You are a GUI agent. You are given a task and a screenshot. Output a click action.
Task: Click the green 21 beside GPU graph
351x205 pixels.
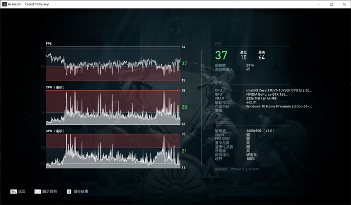coord(184,151)
